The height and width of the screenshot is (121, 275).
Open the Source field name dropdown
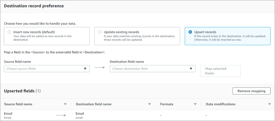coord(47,69)
